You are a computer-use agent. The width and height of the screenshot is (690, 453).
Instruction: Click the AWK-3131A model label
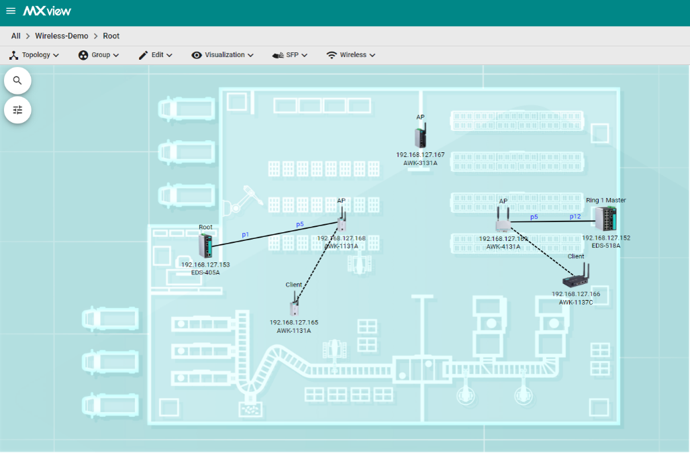(x=420, y=163)
